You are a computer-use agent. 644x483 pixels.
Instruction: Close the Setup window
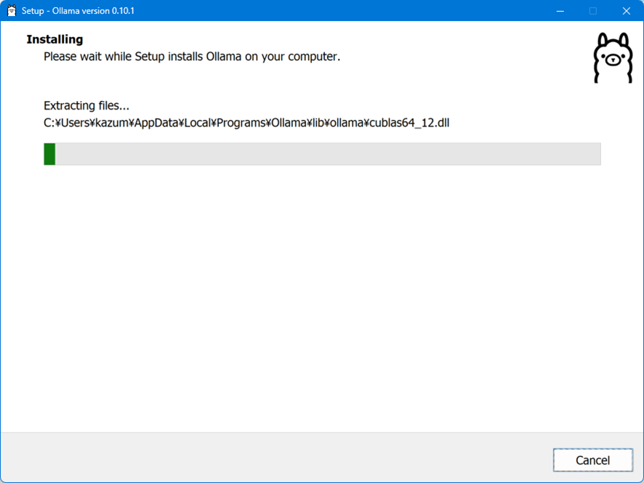point(626,11)
